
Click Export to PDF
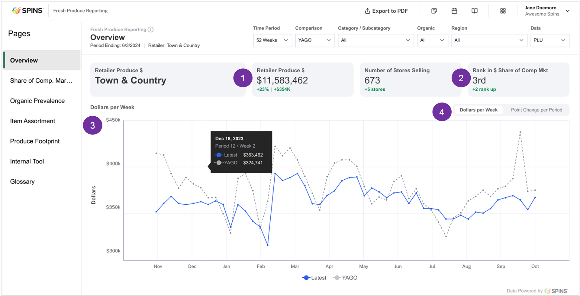pos(386,11)
